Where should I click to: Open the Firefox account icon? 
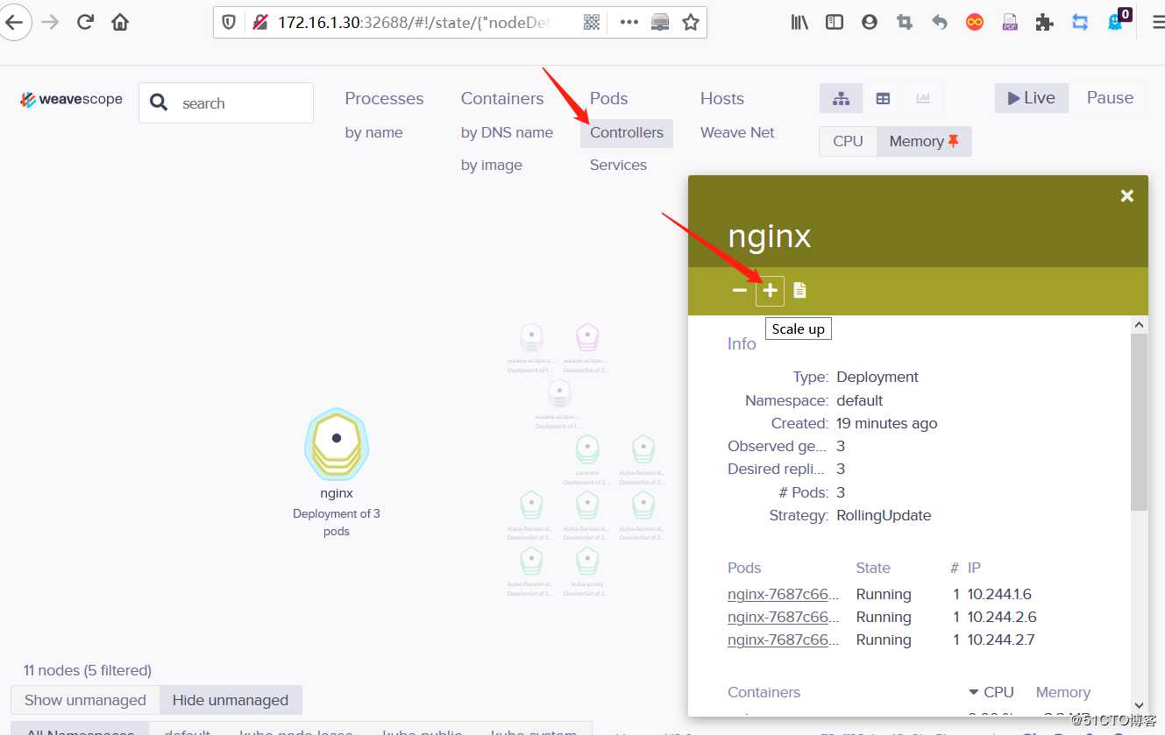point(870,23)
